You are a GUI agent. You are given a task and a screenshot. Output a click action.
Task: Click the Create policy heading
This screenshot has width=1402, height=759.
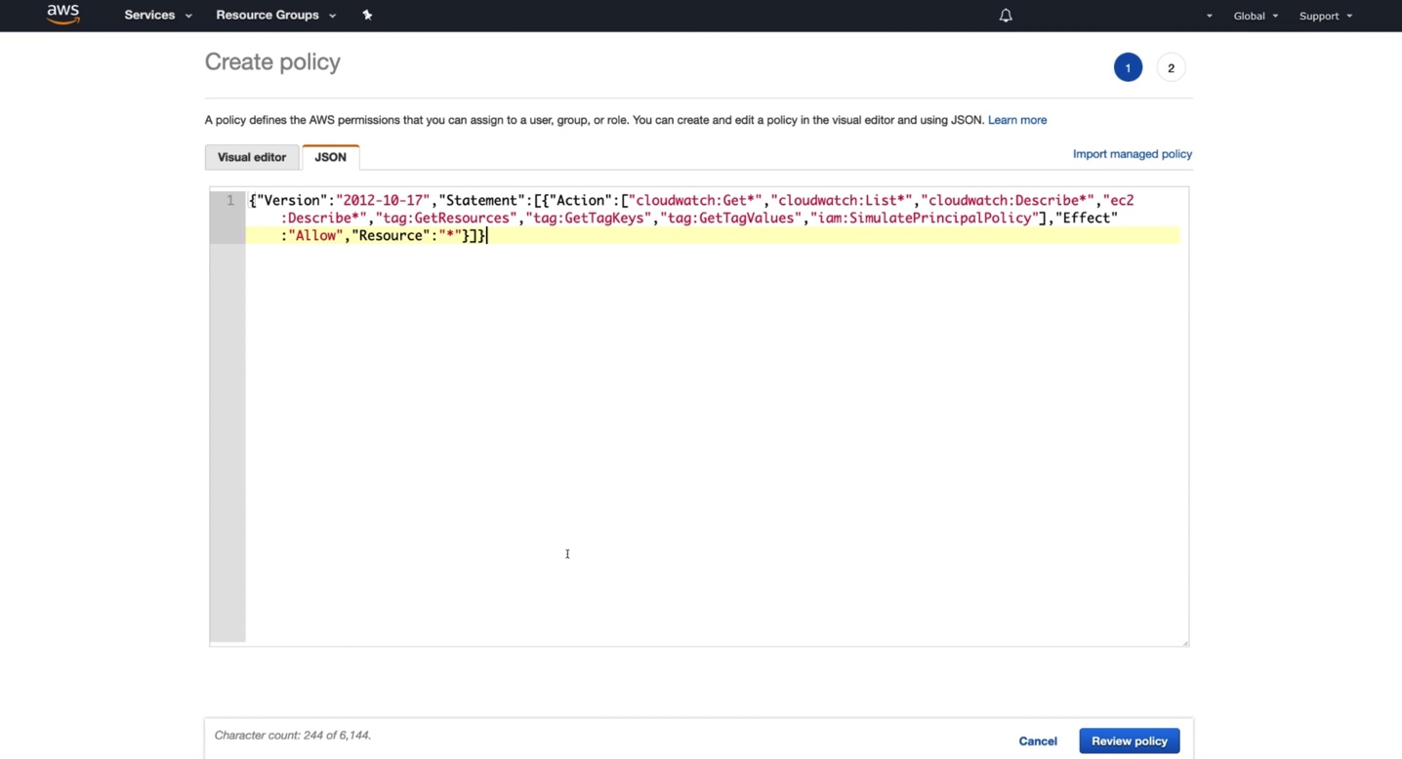pos(272,62)
